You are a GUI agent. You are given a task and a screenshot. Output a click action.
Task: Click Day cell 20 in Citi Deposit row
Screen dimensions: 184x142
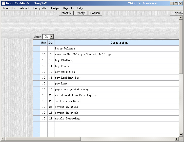click(x=51, y=95)
